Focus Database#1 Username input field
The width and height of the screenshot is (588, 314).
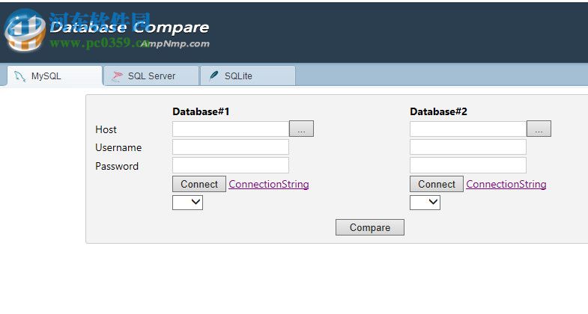click(231, 147)
